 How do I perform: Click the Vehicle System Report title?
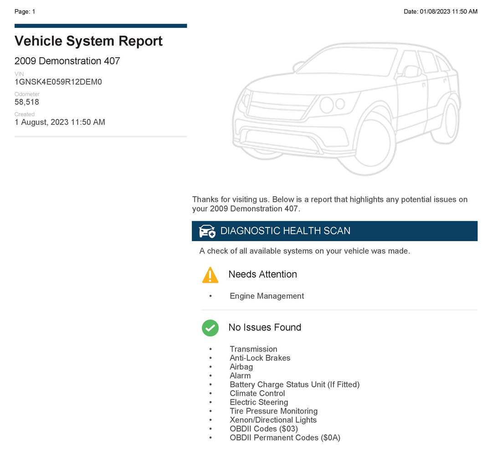click(88, 41)
